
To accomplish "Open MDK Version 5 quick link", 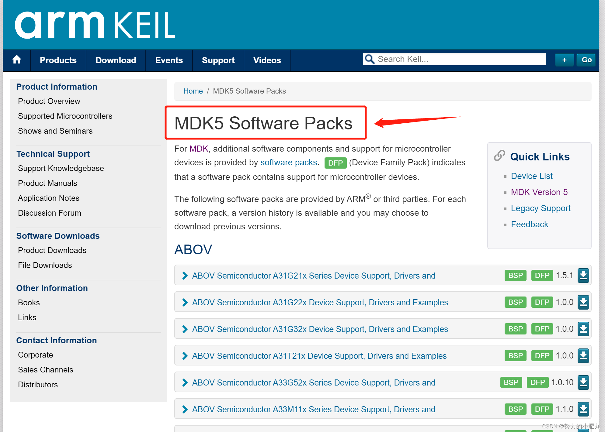I will click(539, 192).
